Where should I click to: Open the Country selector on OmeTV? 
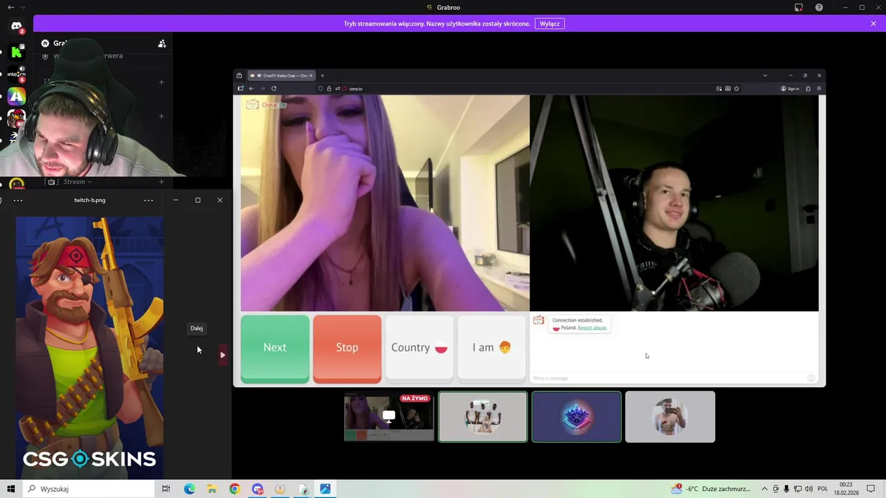[x=419, y=348]
